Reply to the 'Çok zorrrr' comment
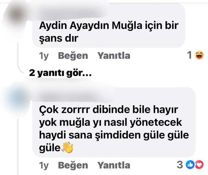208x175 pixels. click(x=114, y=165)
